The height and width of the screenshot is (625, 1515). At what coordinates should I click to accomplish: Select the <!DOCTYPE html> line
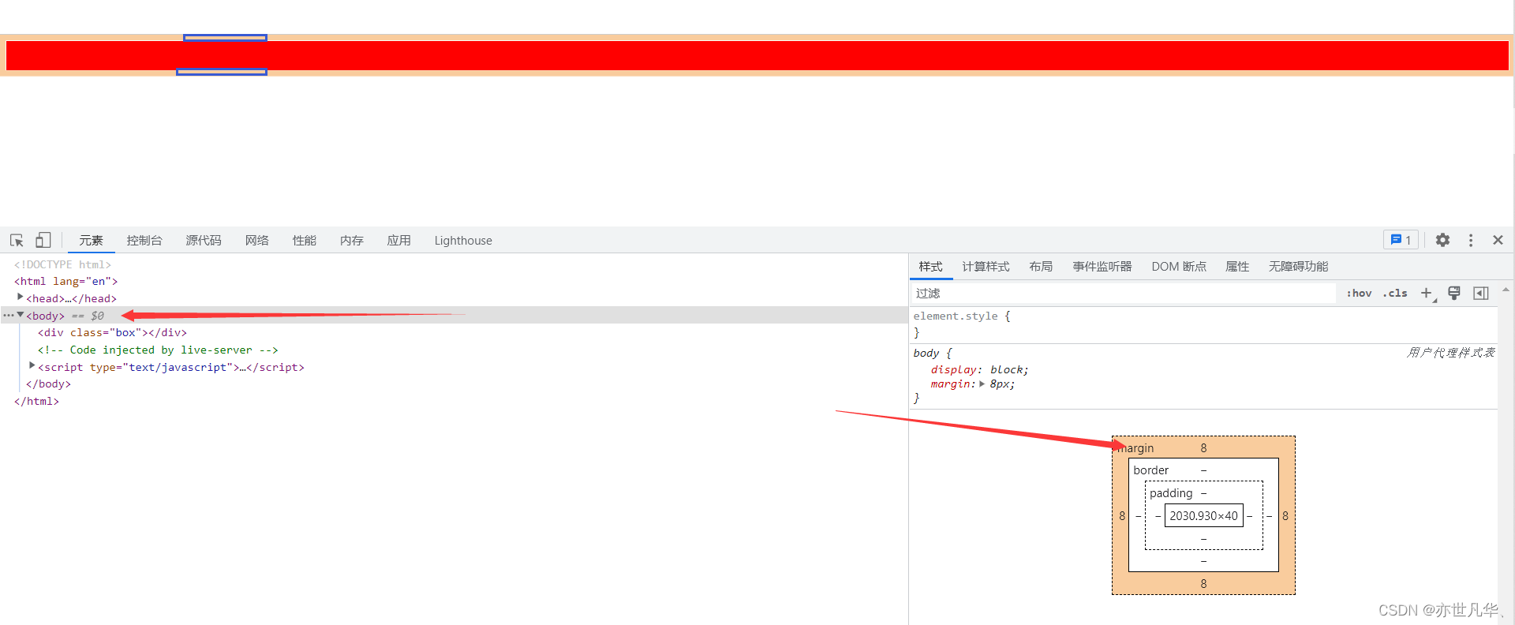tap(62, 264)
